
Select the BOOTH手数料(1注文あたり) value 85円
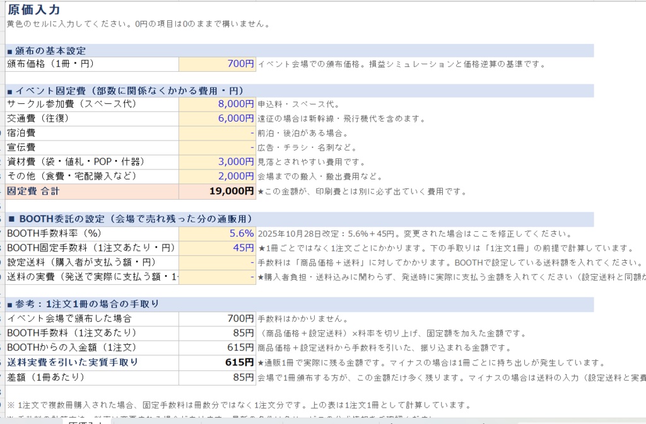click(x=217, y=333)
